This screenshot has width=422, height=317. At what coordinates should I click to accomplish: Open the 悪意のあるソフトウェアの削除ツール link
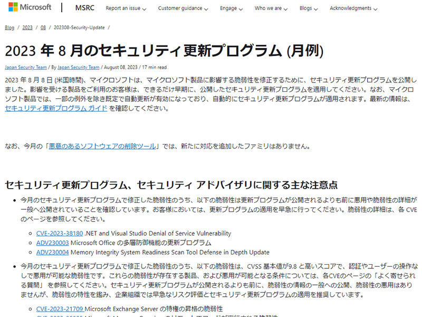(102, 146)
